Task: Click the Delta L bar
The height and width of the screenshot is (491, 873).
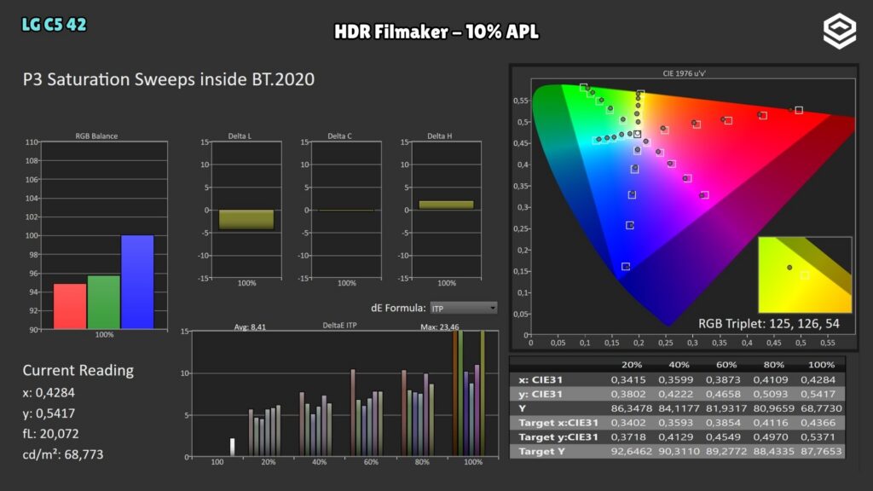Action: coord(246,219)
